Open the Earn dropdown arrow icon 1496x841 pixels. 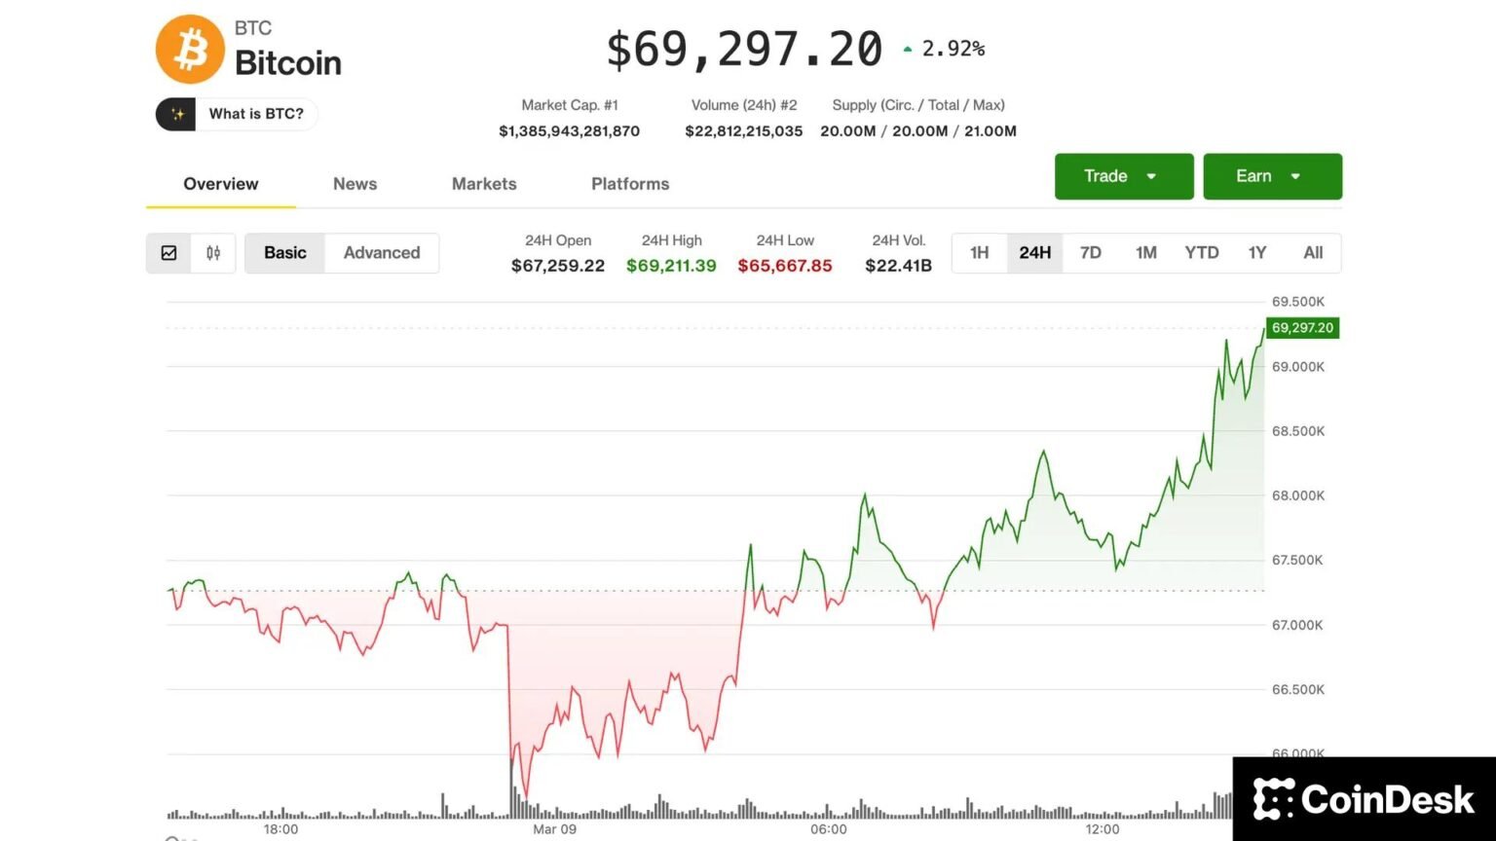point(1296,176)
